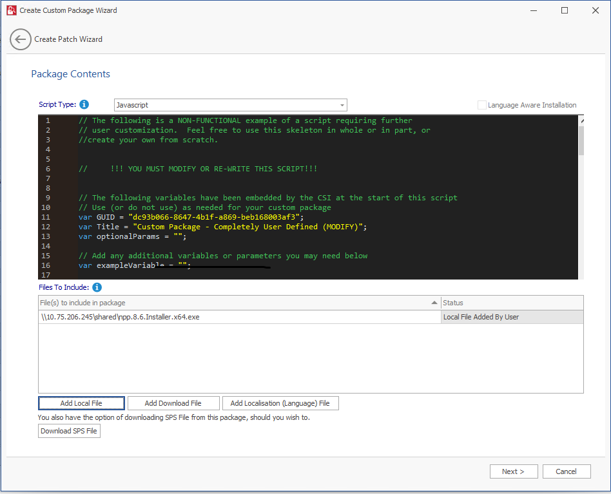Click the wizard application icon in title bar

(x=12, y=10)
